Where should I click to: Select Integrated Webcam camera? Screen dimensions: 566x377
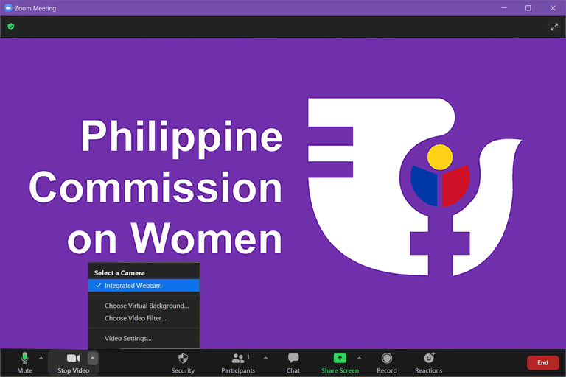(x=144, y=286)
